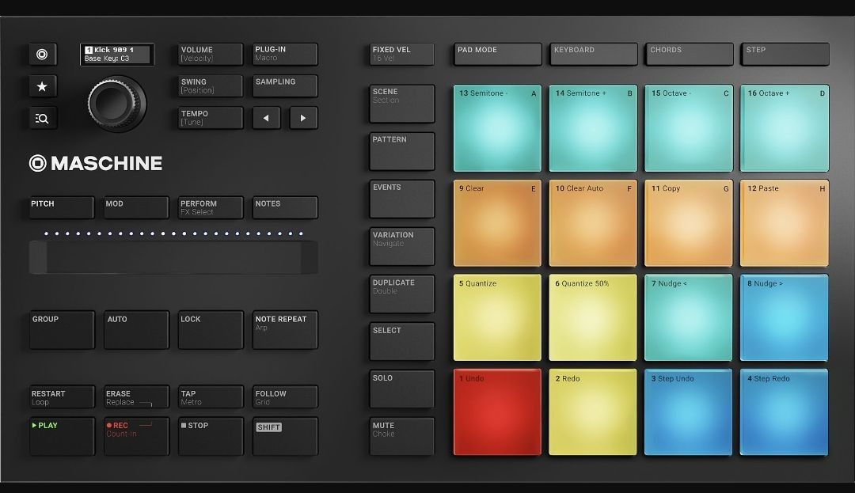Click the VARIATION Navigate button
Viewport: 855px width, 493px height.
click(x=402, y=247)
